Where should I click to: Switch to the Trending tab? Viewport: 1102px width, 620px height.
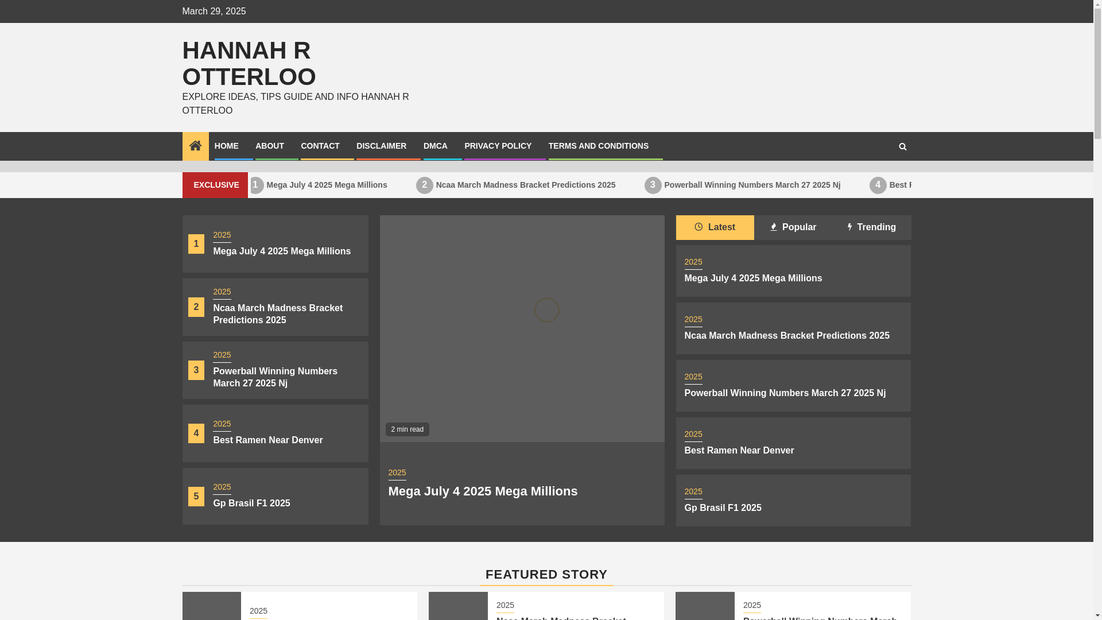click(871, 227)
